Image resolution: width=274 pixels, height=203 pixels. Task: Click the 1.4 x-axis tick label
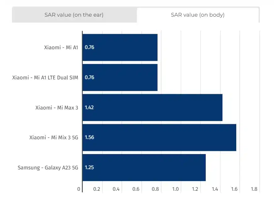(x=215, y=189)
